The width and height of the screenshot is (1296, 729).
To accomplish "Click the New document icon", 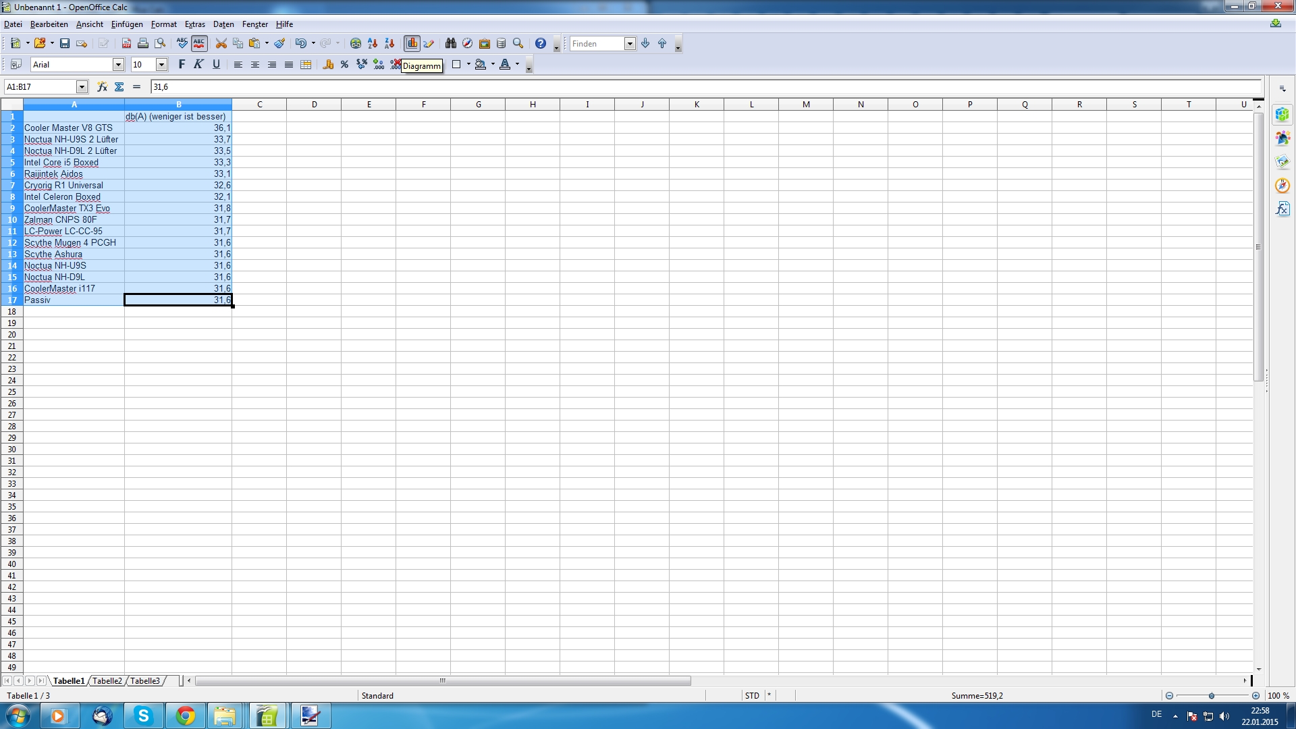I will point(15,43).
